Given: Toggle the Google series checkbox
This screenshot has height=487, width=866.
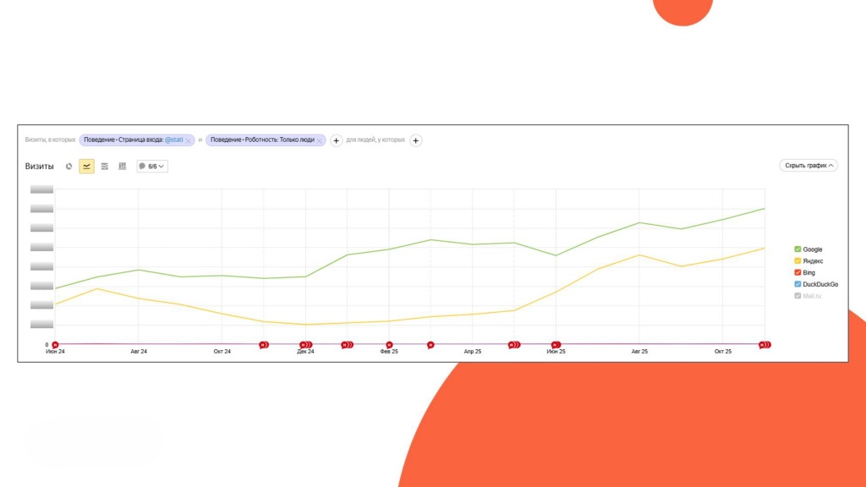Looking at the screenshot, I should [x=797, y=249].
